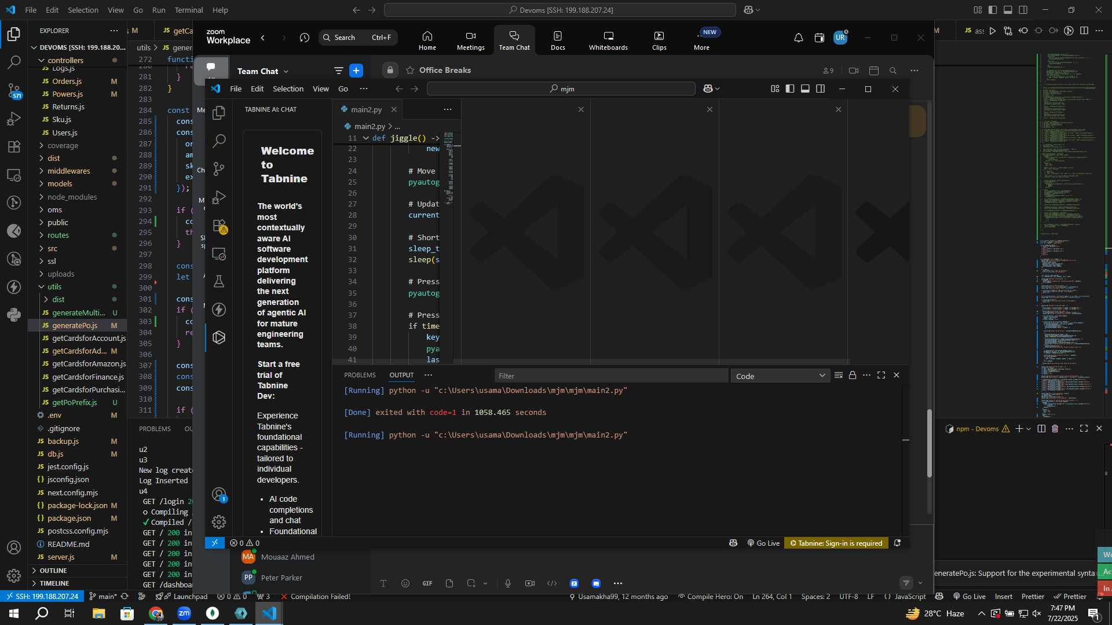Open GIF picker in Zoom chat composer
1112x625 pixels.
point(427,583)
